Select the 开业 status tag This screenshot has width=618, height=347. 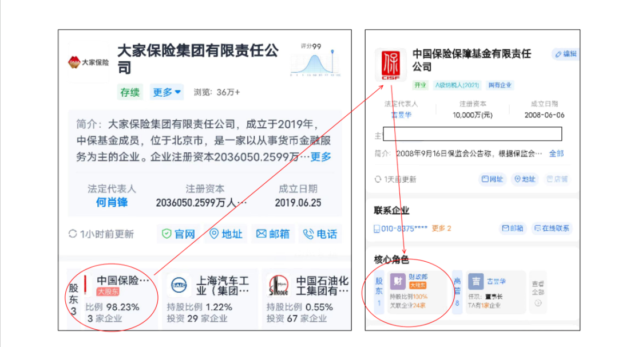click(x=421, y=85)
